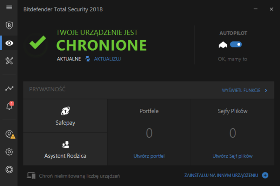This screenshot has width=280, height=186.
Task: Open the Asystent Rodzica tile
Action: pos(65,149)
